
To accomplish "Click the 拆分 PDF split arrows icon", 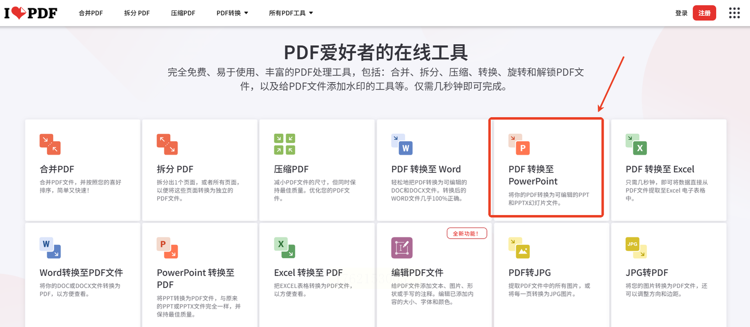I will tap(167, 144).
